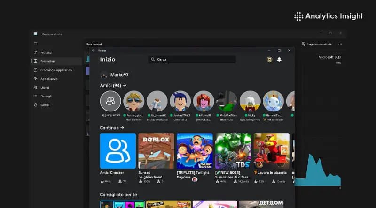Screen dimensions: 376x208
Task: Select Prestazioni in Gestione attività sidebar
Action: 56,61
